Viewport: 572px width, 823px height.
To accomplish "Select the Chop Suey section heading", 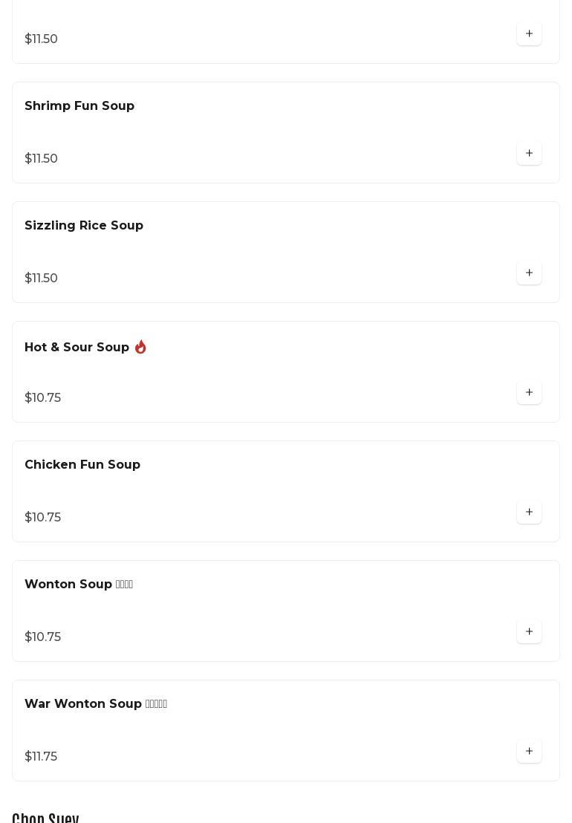I will pos(45,816).
